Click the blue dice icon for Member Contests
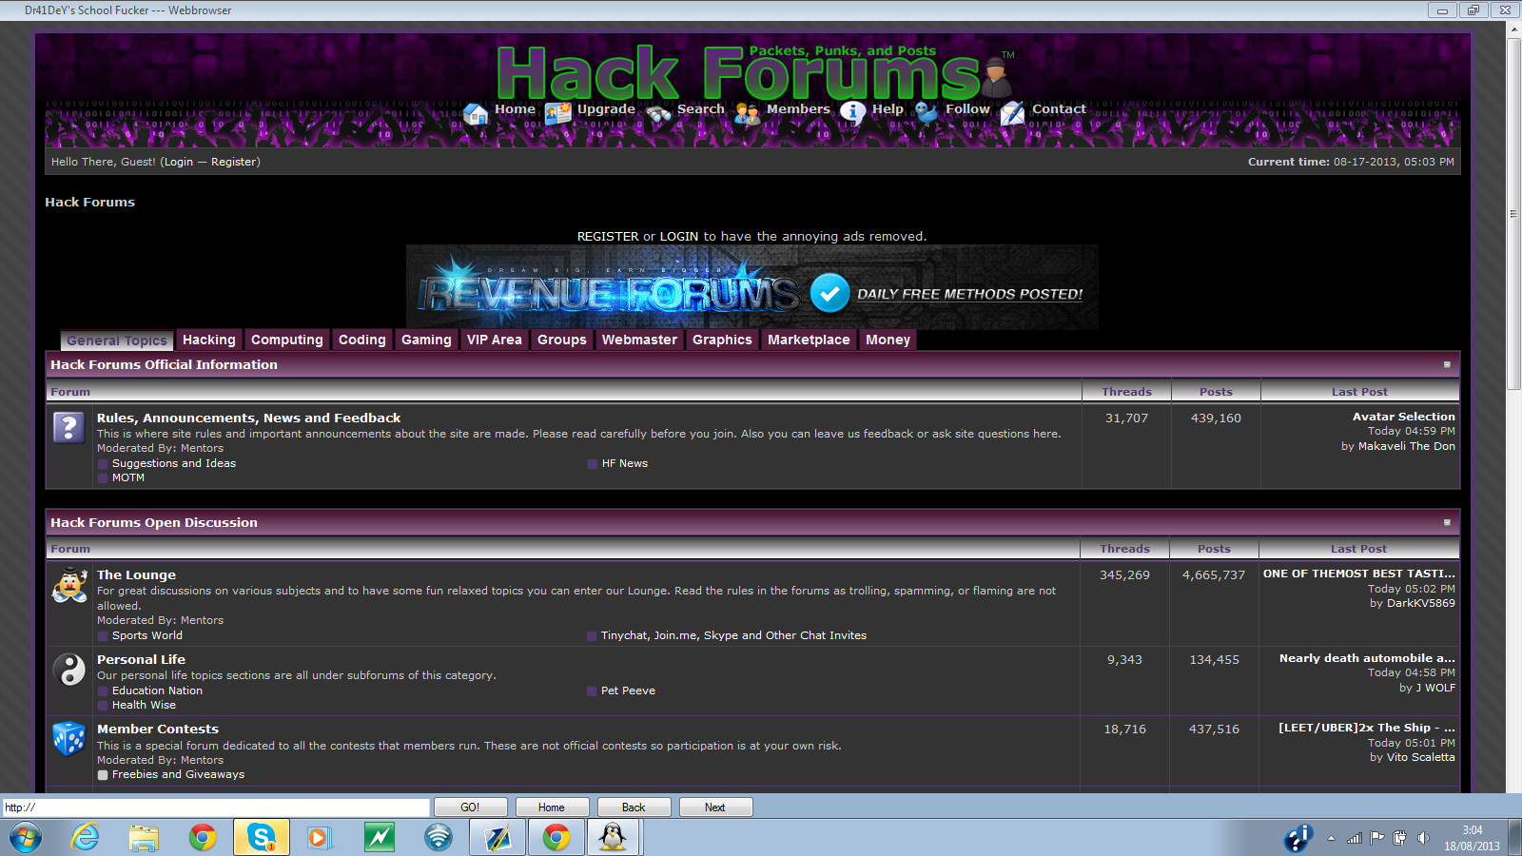Viewport: 1522px width, 856px height. (x=69, y=738)
